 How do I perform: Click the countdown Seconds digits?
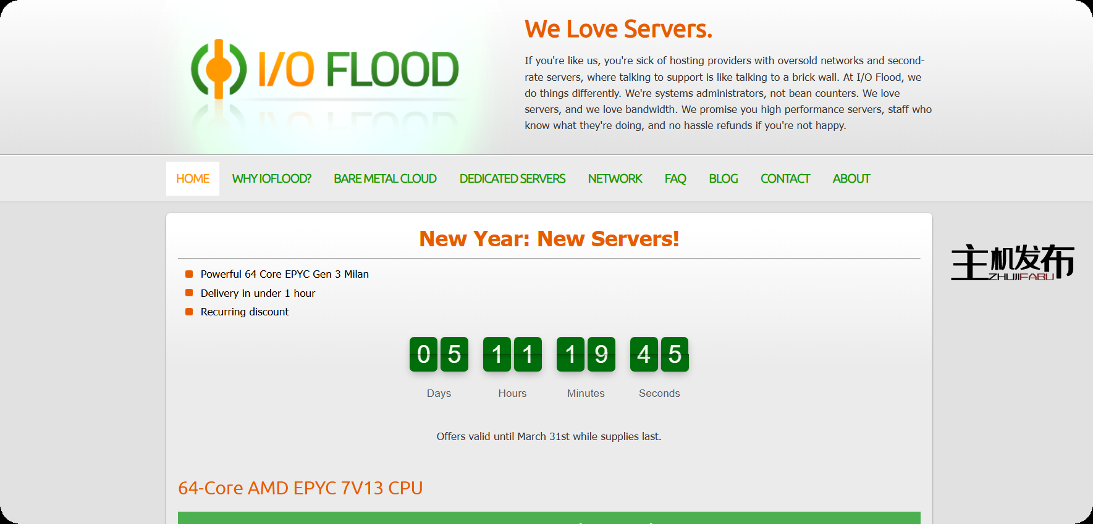(659, 354)
